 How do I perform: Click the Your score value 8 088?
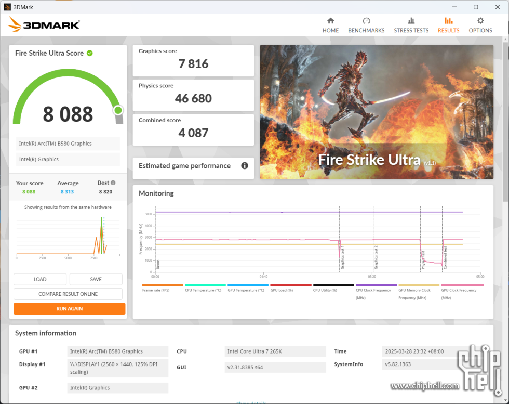tap(29, 192)
